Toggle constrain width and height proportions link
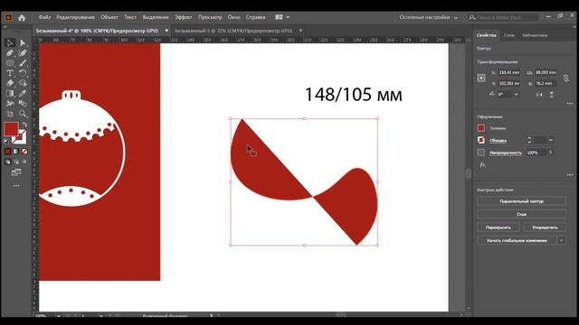Viewport: 579px width, 325px height. click(566, 79)
